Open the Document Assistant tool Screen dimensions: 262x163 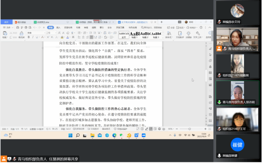tap(180, 35)
